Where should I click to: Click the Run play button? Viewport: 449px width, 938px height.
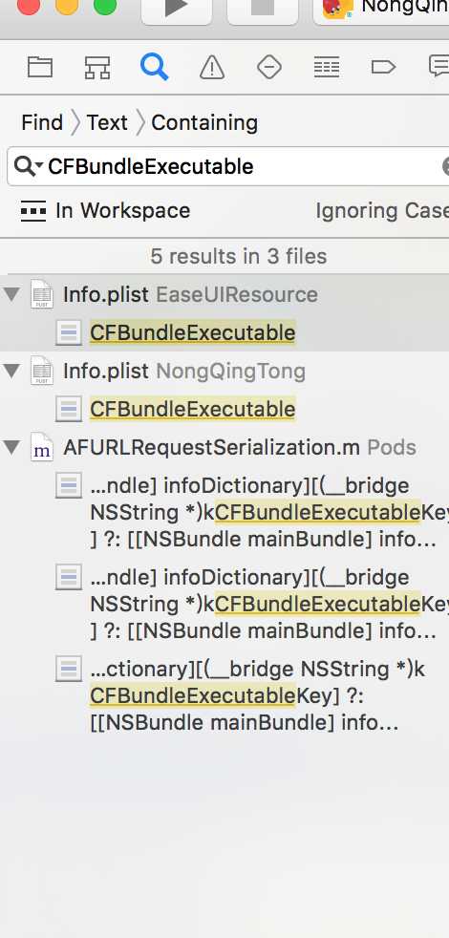point(177,9)
